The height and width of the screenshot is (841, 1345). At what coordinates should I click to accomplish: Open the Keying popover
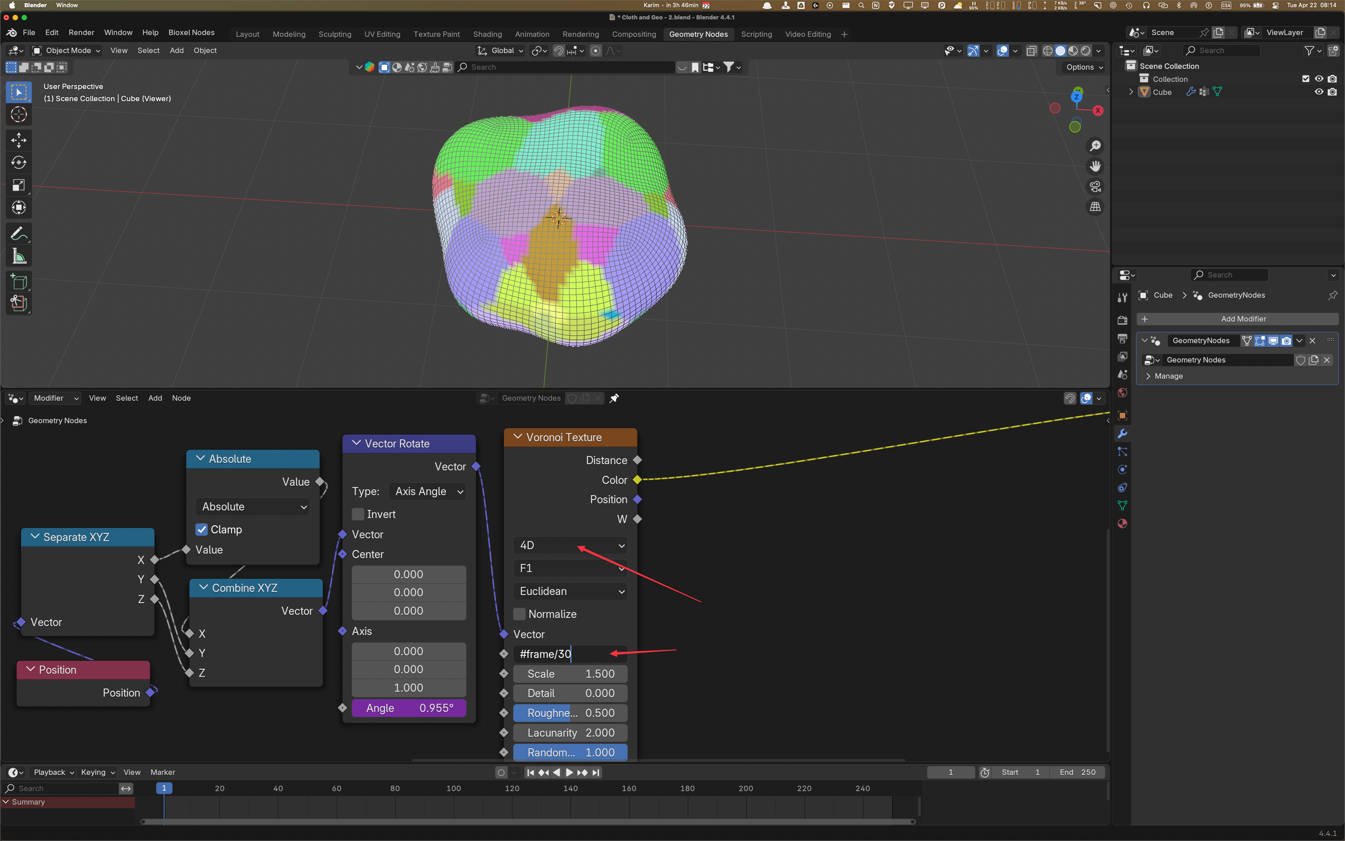tap(97, 772)
